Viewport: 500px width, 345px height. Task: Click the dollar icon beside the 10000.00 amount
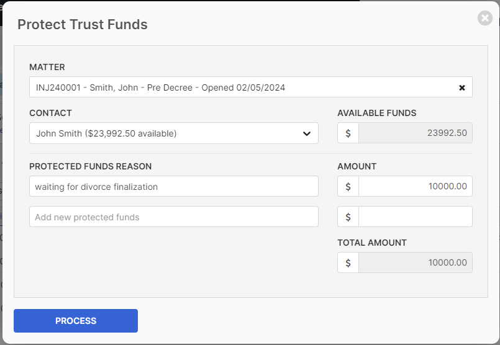click(x=348, y=186)
